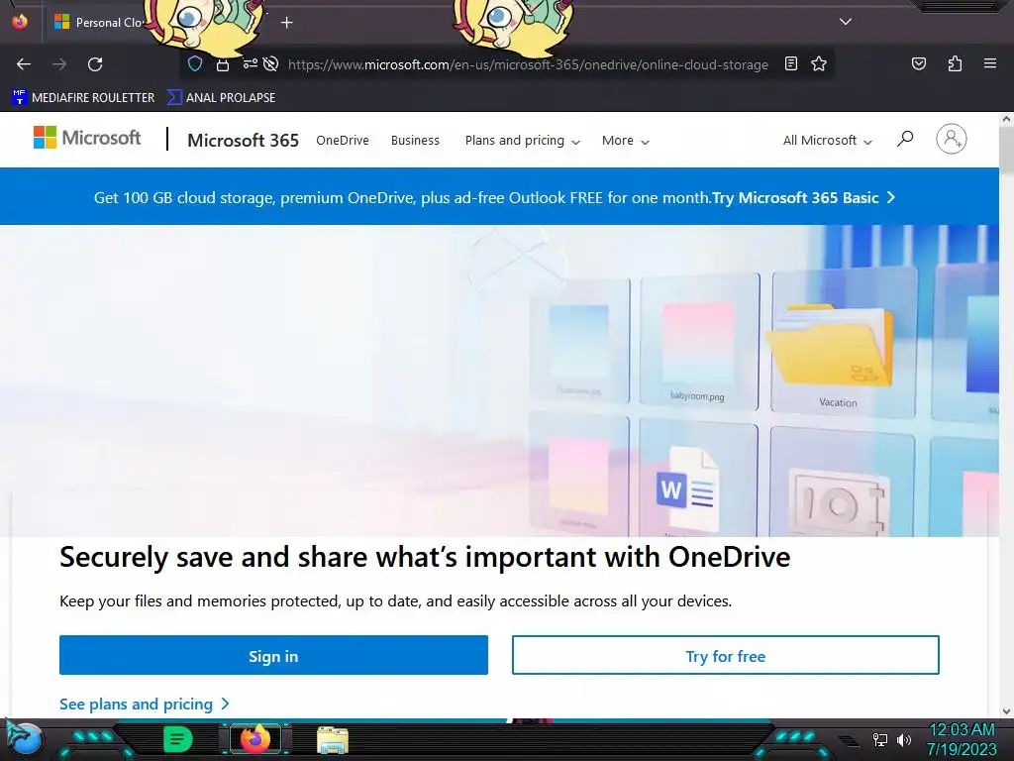Bookmark this page with the star icon
The height and width of the screenshot is (761, 1014).
tap(819, 63)
